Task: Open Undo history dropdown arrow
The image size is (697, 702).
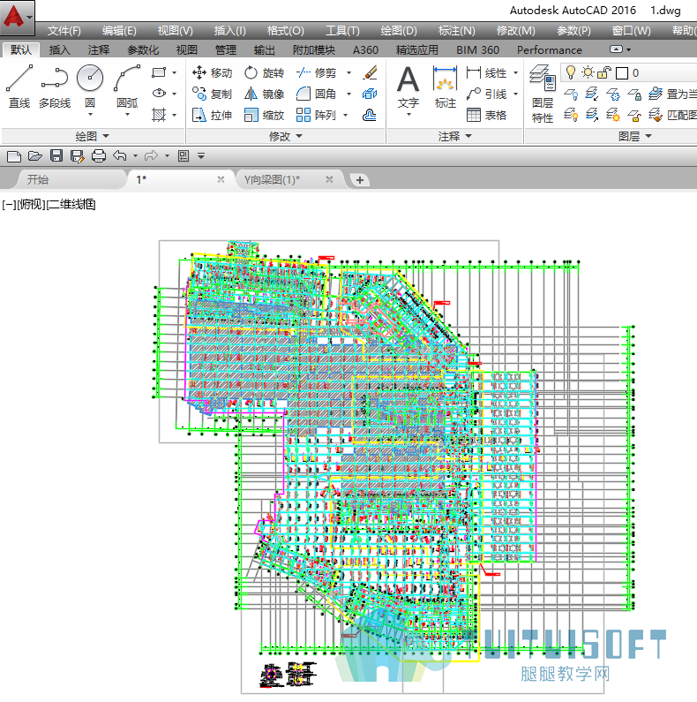Action: (x=135, y=155)
